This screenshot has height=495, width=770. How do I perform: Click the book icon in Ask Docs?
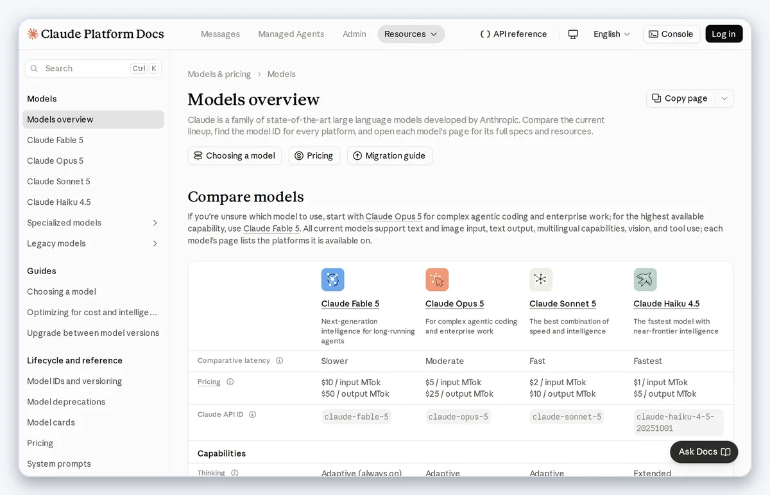tap(726, 452)
